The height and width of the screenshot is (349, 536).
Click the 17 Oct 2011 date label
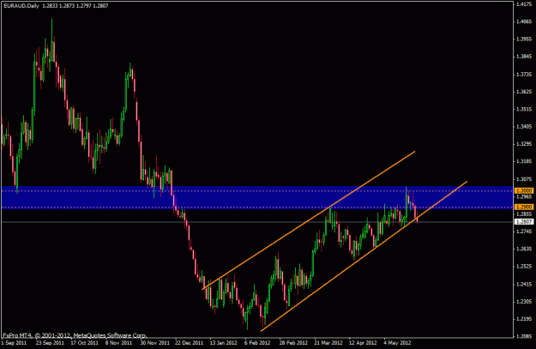click(84, 343)
